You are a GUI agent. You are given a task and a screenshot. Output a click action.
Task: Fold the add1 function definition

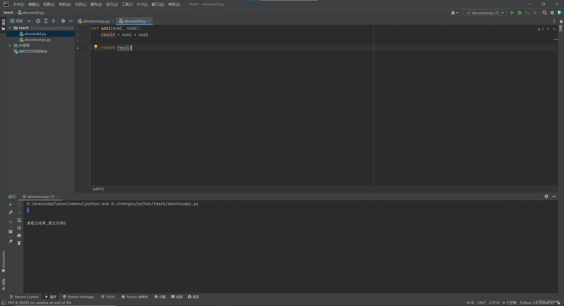pos(90,28)
